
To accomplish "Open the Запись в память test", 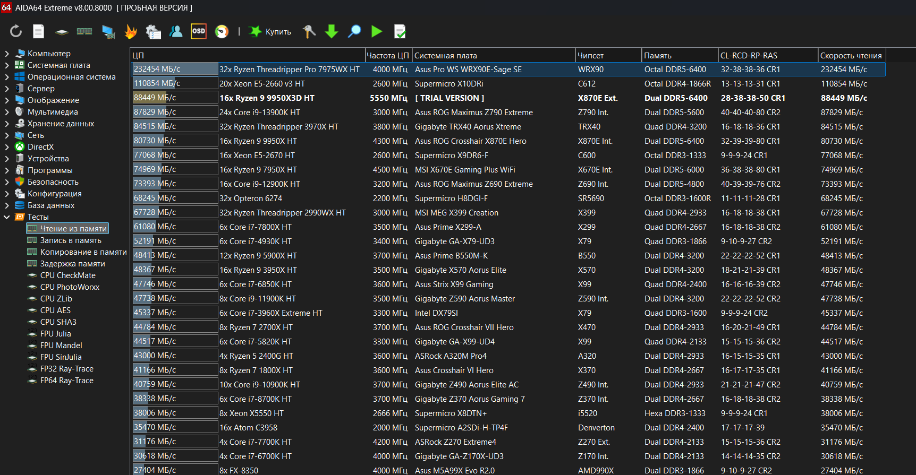I will click(64, 240).
